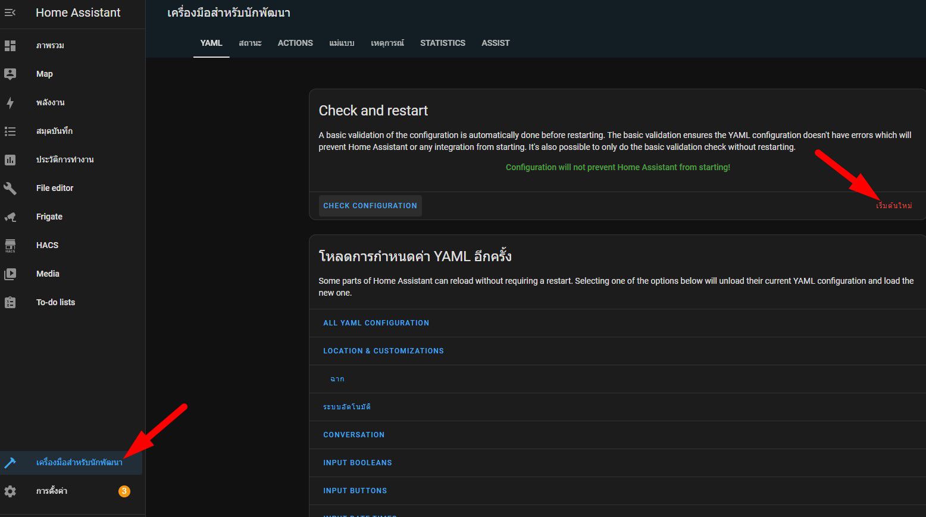Image resolution: width=926 pixels, height=517 pixels.
Task: Click the settings notification badge showing 3
Action: click(124, 491)
